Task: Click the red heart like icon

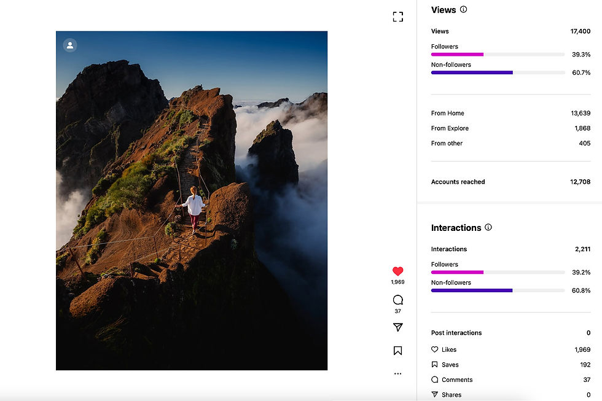Action: tap(398, 271)
